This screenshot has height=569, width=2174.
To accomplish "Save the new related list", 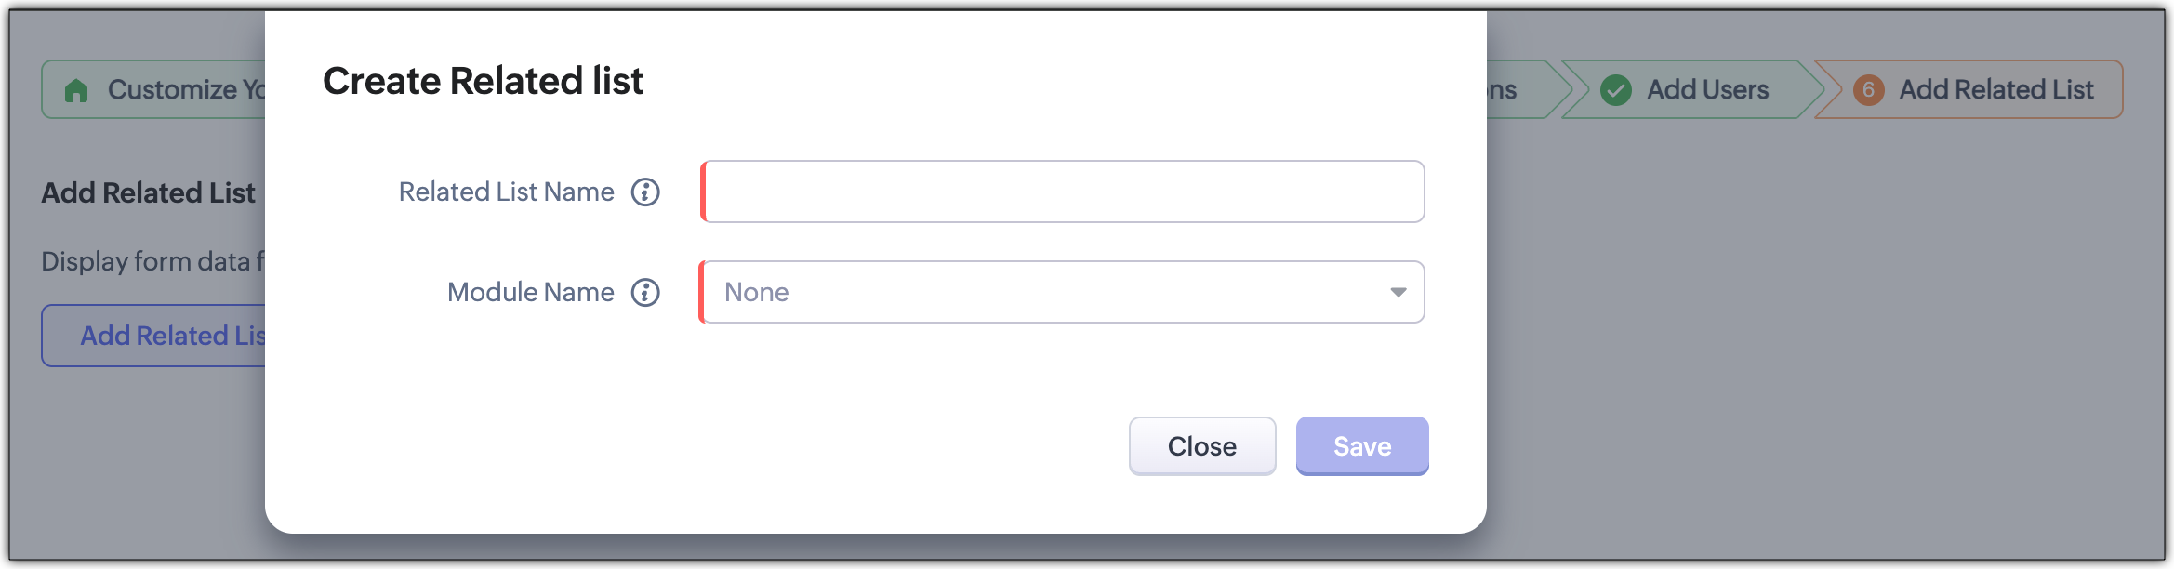I will (1361, 446).
